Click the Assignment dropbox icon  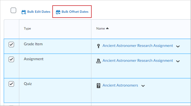click(98, 61)
